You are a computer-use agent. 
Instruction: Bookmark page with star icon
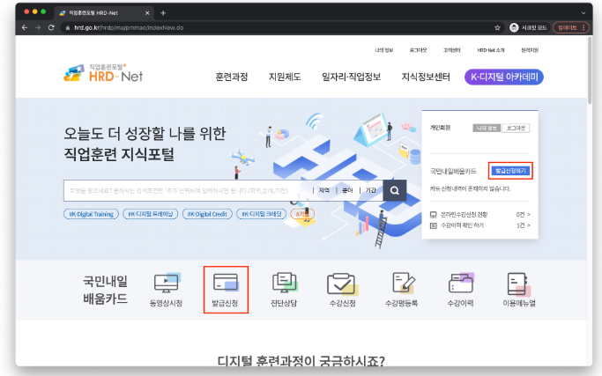point(497,27)
